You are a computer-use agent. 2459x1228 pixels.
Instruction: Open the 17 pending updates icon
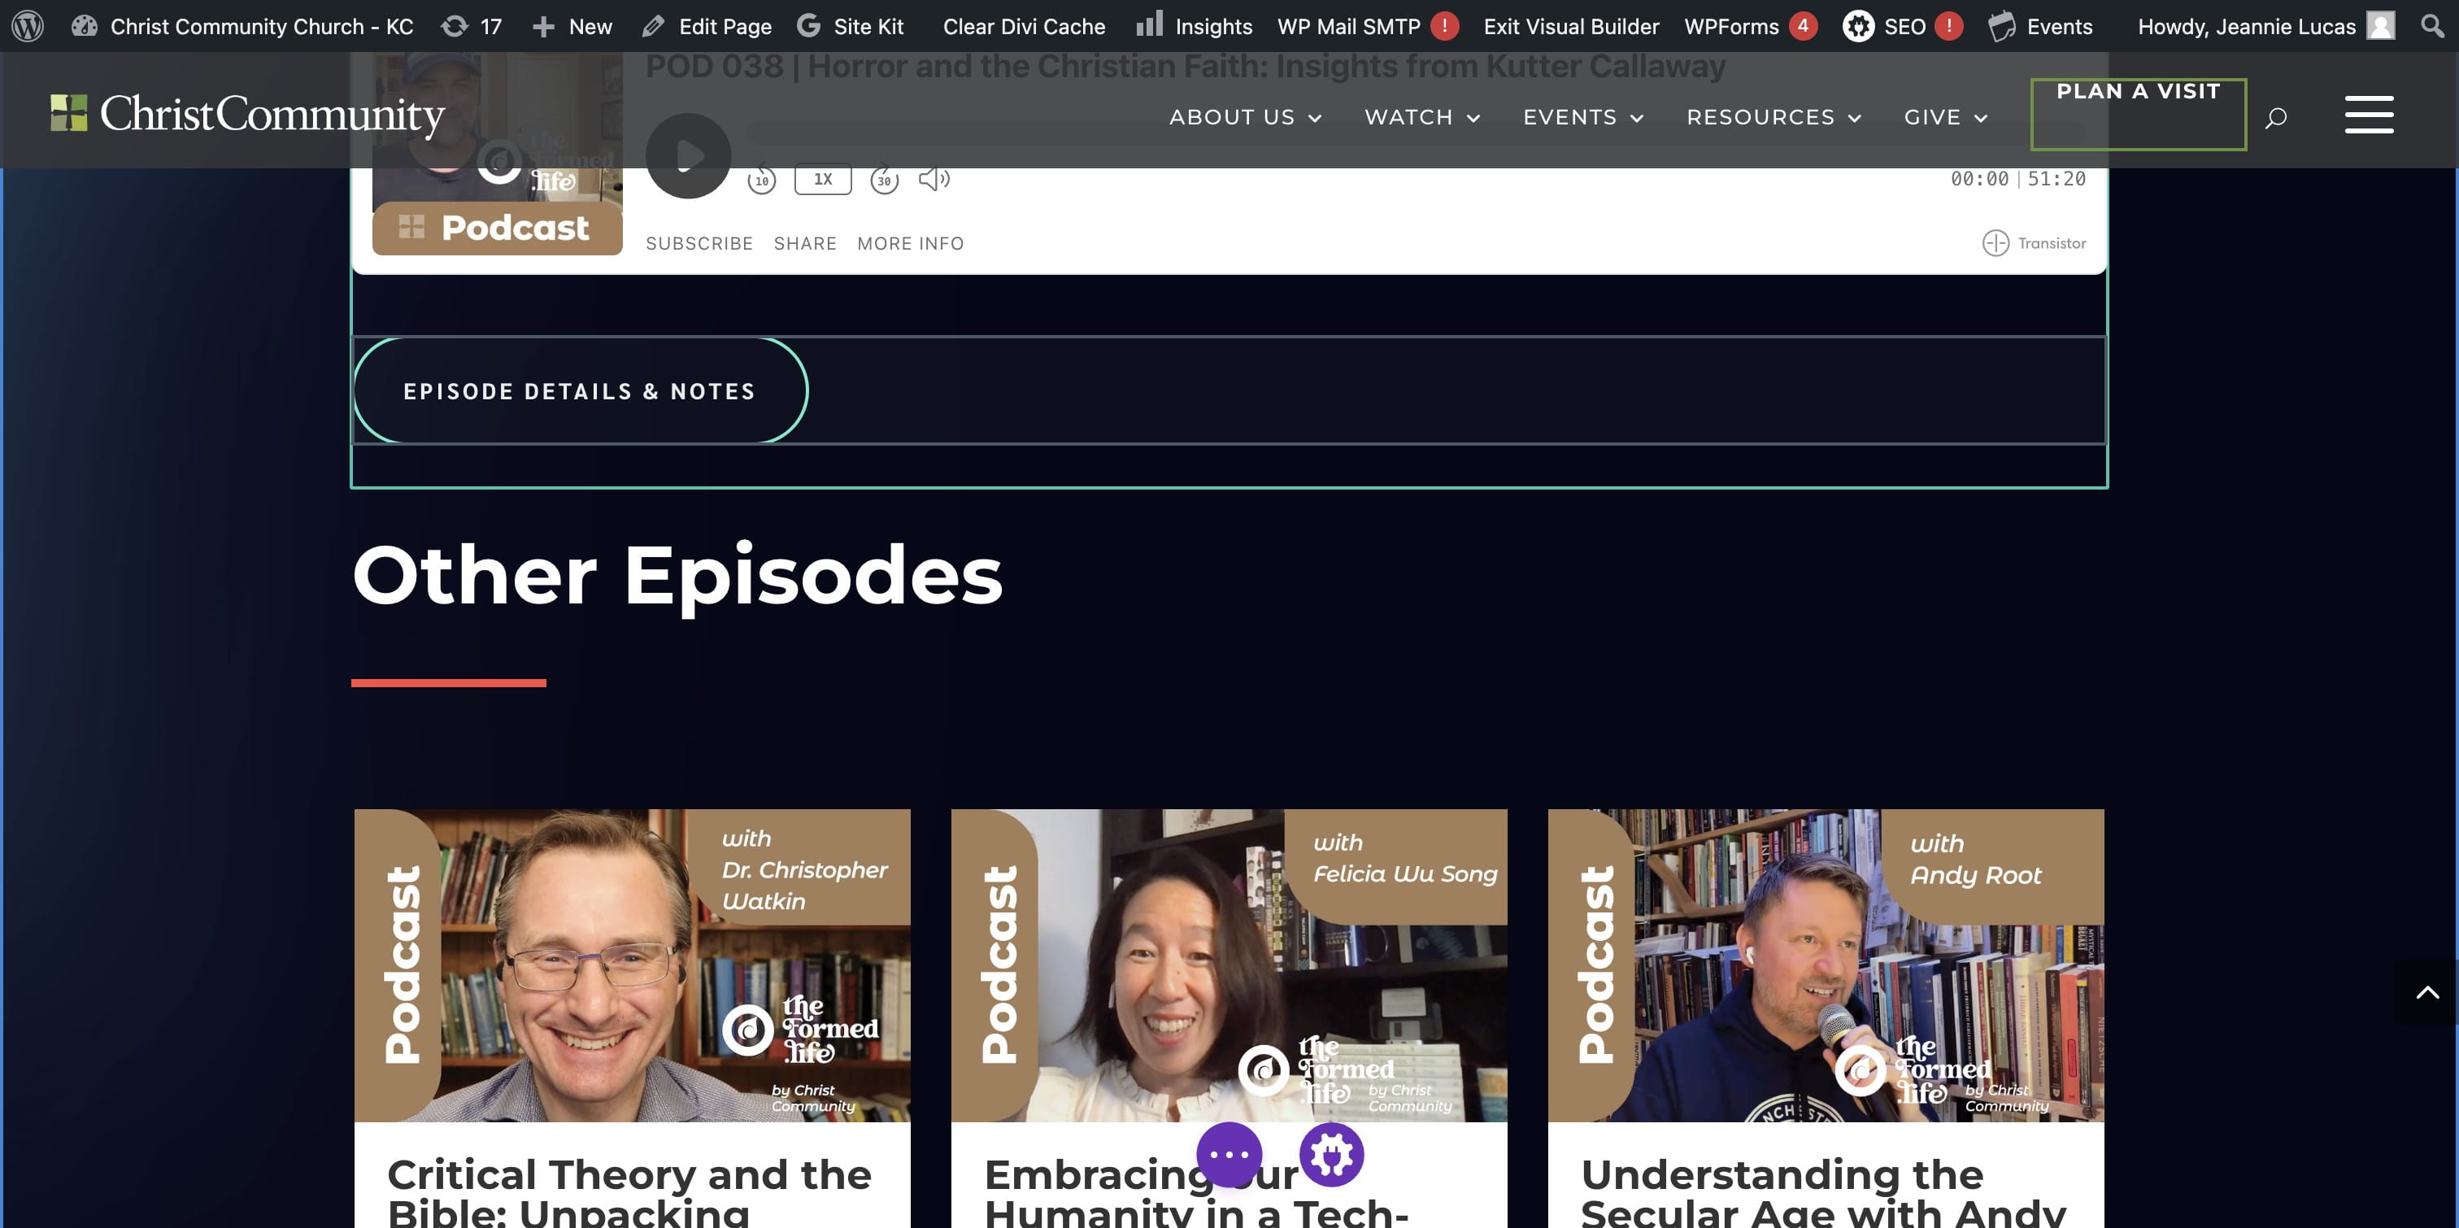click(472, 26)
